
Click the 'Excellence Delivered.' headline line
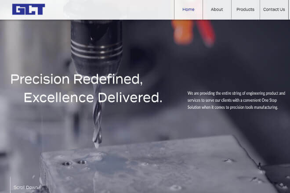pyautogui.click(x=93, y=97)
